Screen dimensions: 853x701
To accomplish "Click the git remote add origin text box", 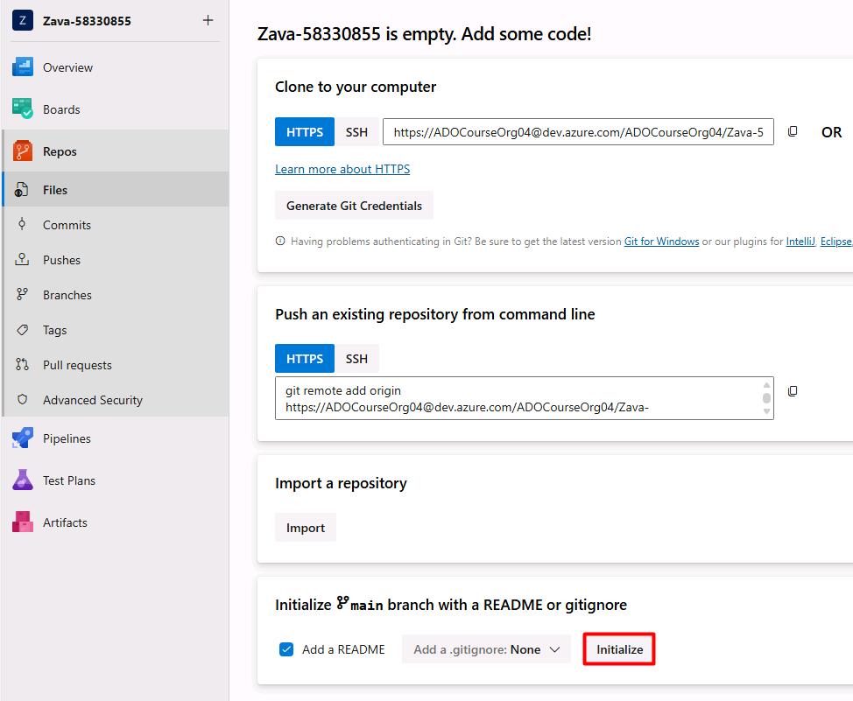I will pyautogui.click(x=525, y=398).
